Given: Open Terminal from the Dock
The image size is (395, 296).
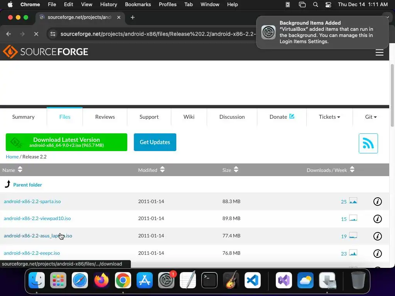Looking at the screenshot, I should [x=209, y=280].
